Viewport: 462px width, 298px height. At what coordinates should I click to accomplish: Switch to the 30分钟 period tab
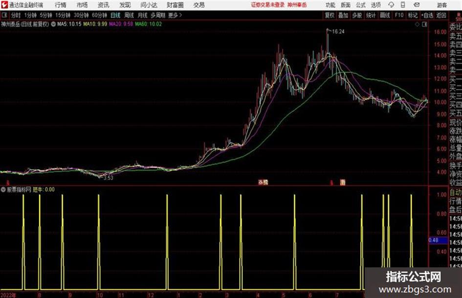click(81, 15)
